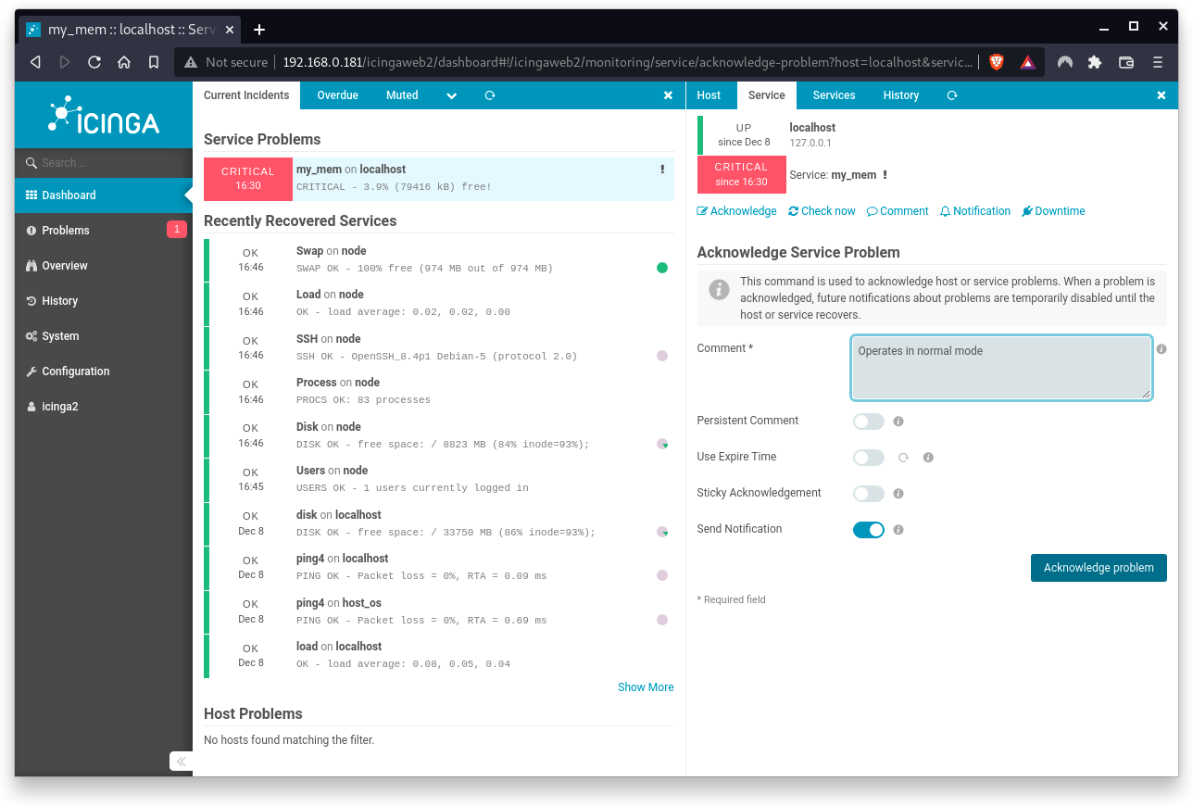Refresh the Current Incidents pane
1193x806 pixels.
(x=489, y=94)
